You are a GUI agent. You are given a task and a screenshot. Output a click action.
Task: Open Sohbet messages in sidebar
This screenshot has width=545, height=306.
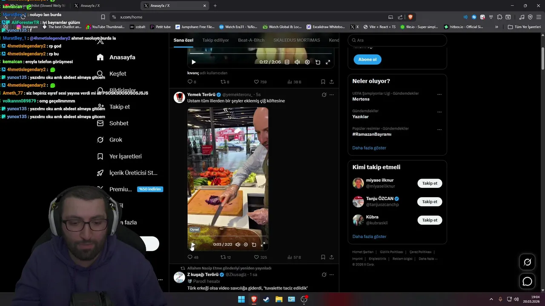coord(112,123)
